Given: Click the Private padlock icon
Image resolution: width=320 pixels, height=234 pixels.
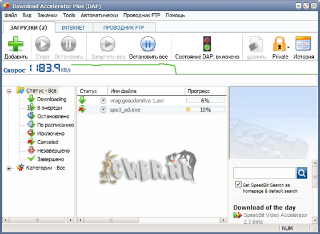Looking at the screenshot, I should pos(279,44).
